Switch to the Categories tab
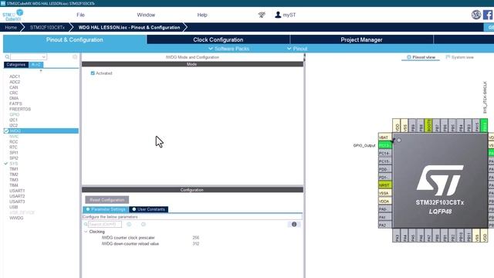This screenshot has width=494, height=278. 16,65
